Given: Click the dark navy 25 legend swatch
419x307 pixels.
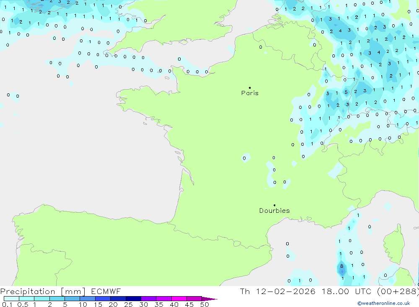Looking at the screenshot, I should pyautogui.click(x=133, y=299).
